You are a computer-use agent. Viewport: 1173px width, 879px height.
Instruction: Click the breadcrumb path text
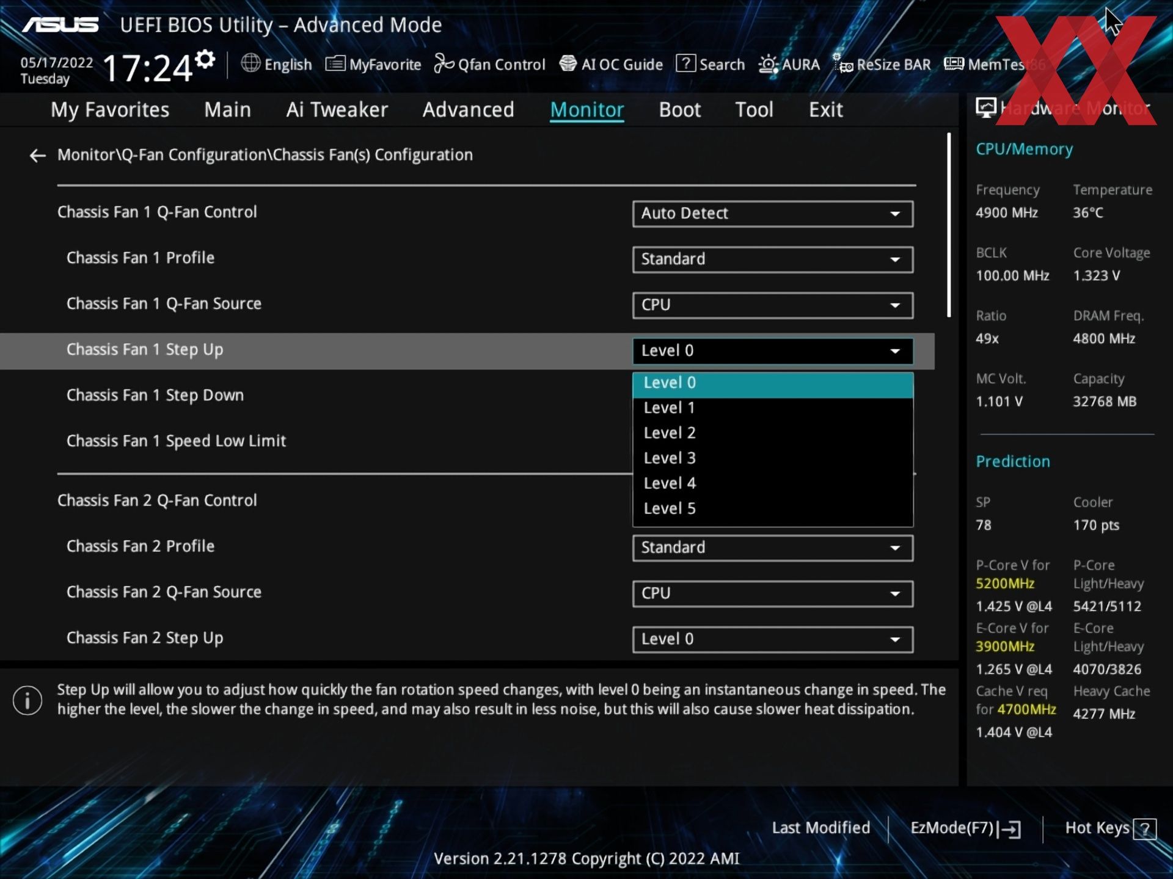pos(265,155)
